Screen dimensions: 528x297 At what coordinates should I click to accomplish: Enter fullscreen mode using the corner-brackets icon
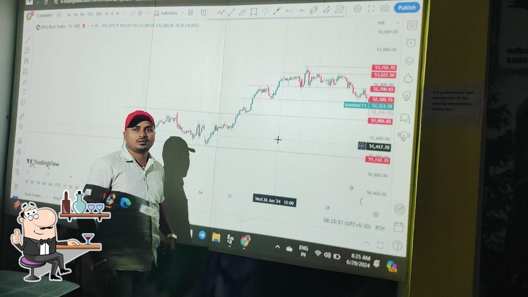click(371, 8)
